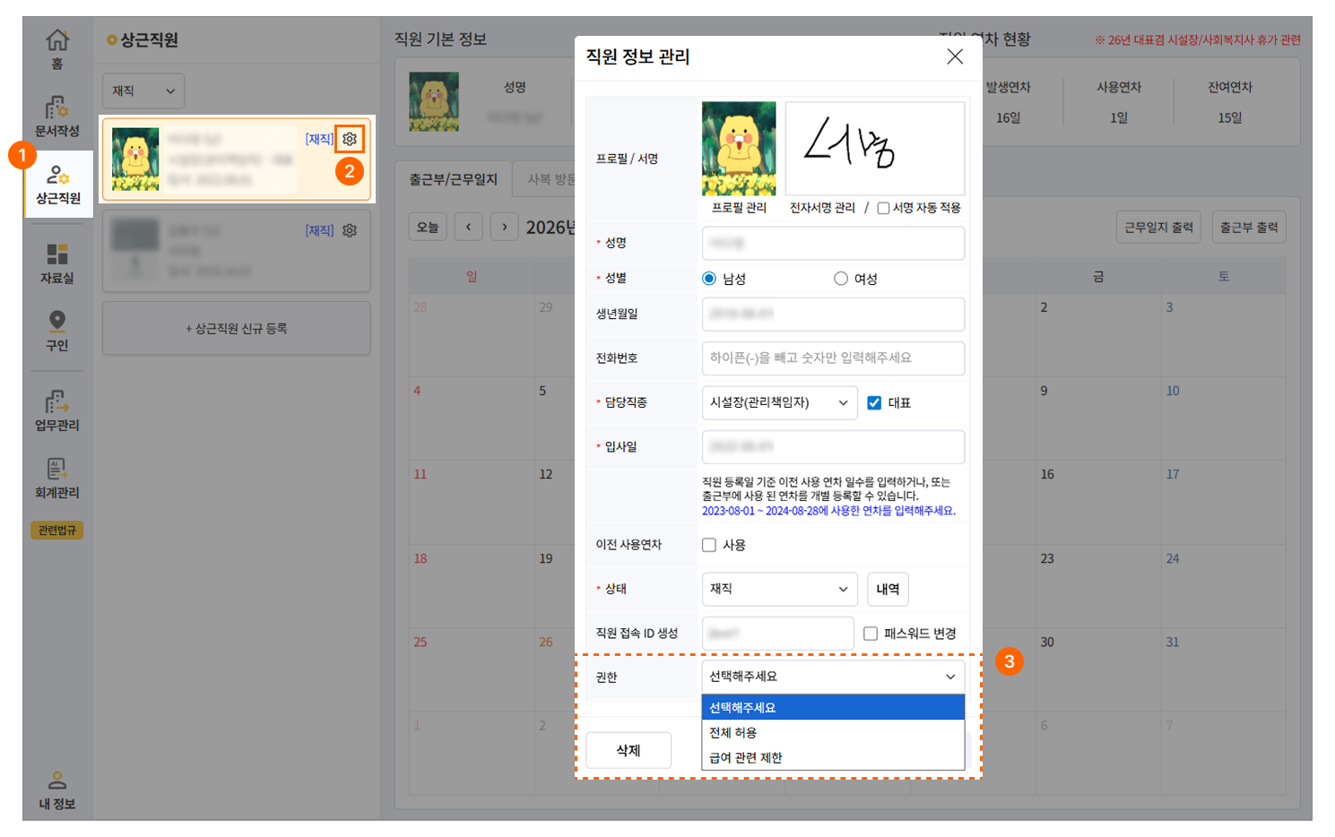Enable 서명 자동 적용 checkbox

pos(883,208)
